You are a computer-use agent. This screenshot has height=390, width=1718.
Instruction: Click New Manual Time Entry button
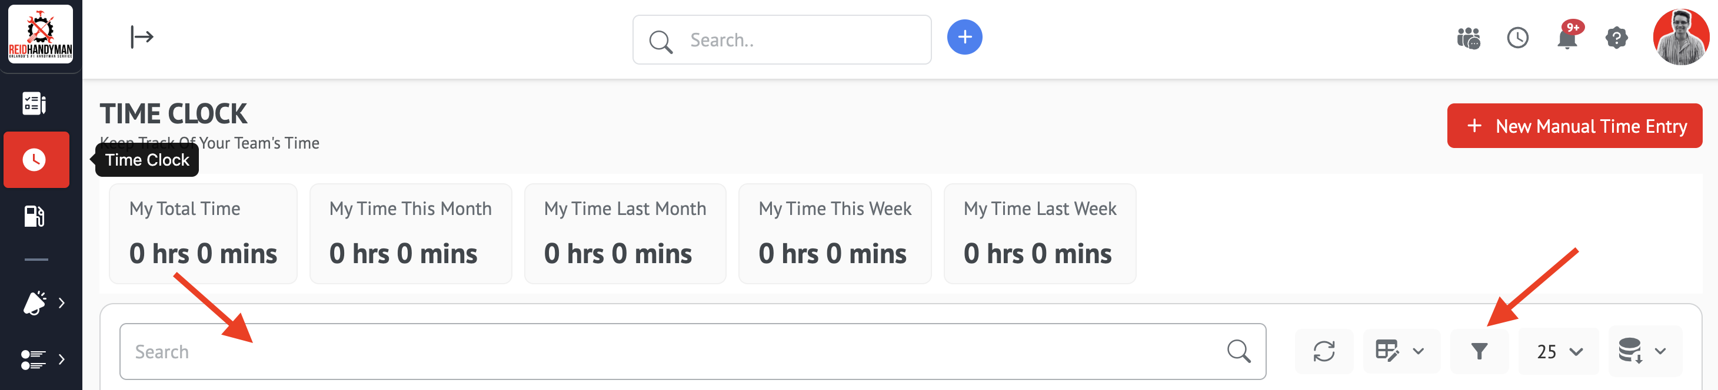pos(1573,126)
